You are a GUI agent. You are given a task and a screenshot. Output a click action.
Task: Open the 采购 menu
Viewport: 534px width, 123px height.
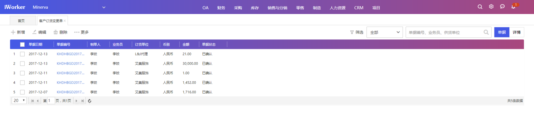[238, 8]
